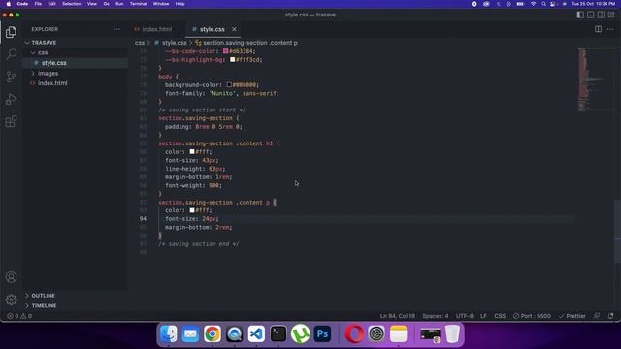Click the macOS Spotlight search icon
Screen dimensions: 621x349
pos(543,4)
